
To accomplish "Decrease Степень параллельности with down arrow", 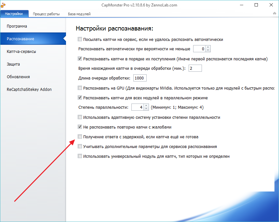I will point(146,109).
